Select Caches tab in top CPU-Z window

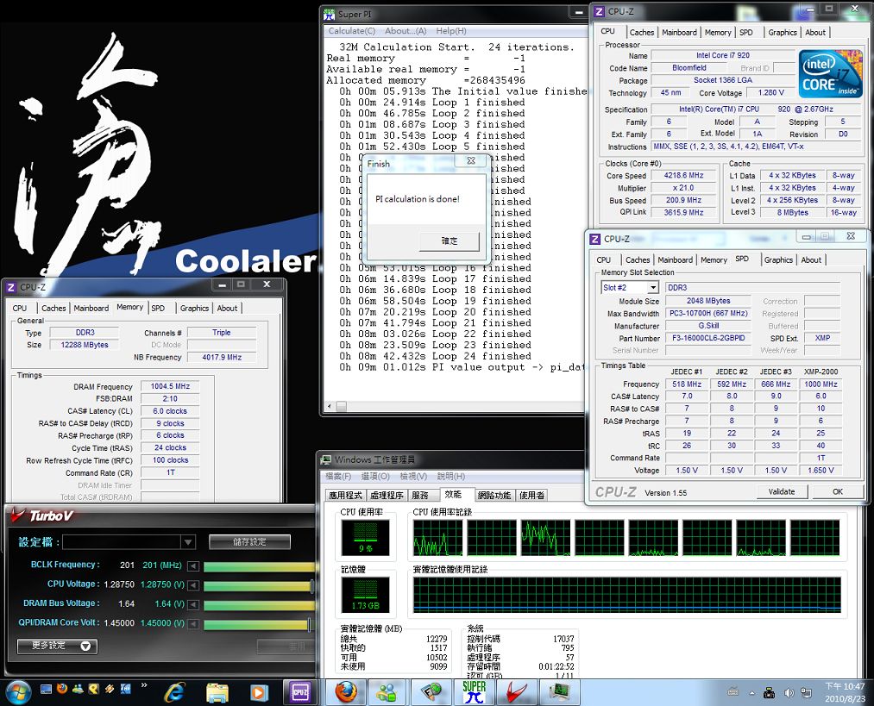pyautogui.click(x=642, y=32)
